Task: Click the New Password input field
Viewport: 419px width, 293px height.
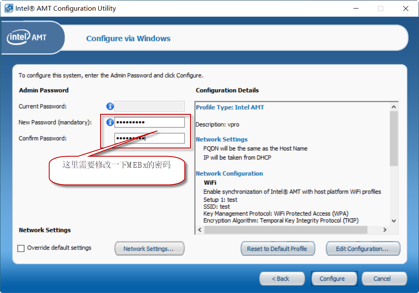Action: (149, 122)
